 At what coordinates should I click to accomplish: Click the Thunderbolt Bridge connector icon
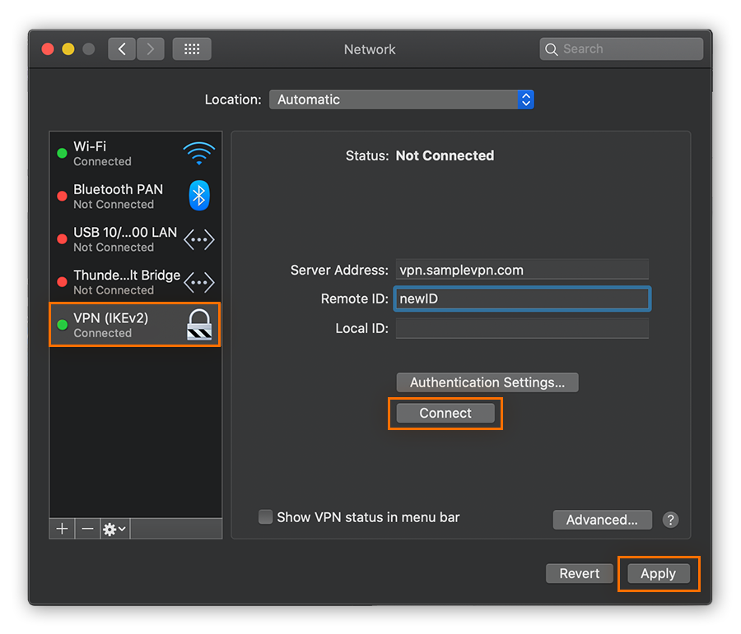[x=198, y=282]
